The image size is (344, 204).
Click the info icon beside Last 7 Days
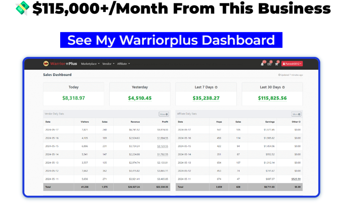[216, 87]
